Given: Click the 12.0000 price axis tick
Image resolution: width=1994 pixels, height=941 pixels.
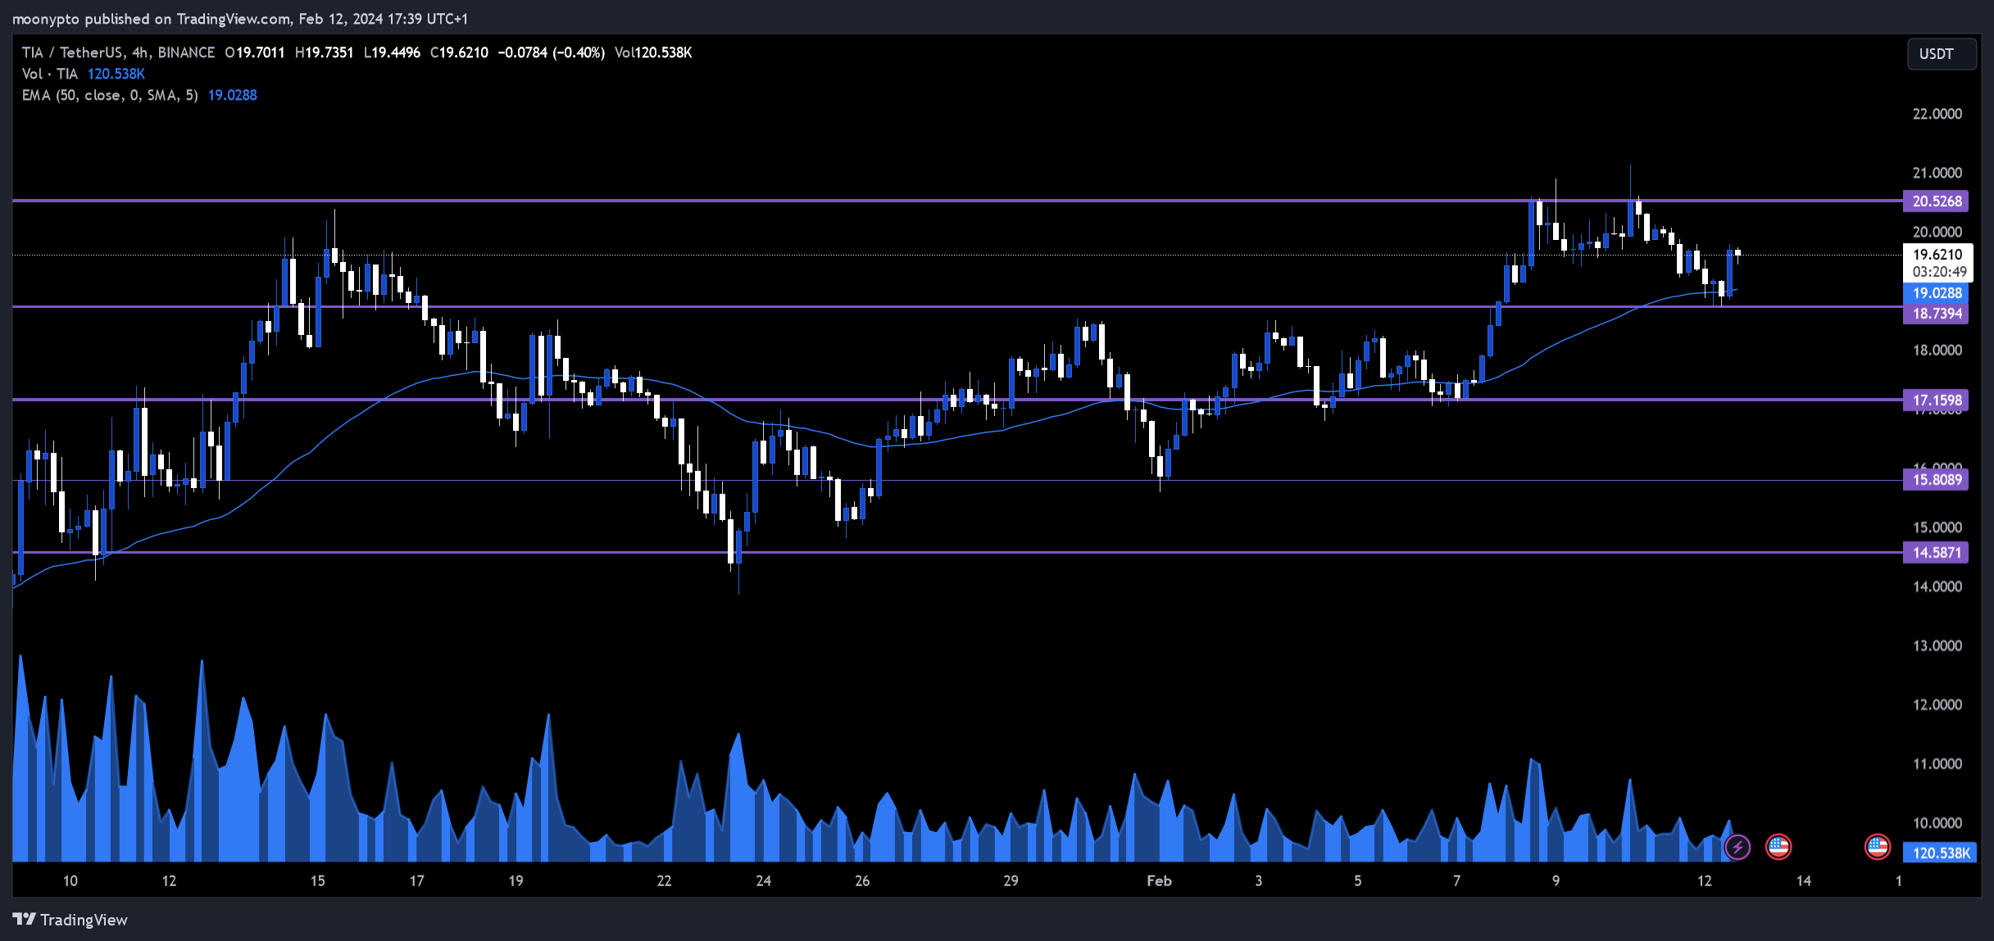Looking at the screenshot, I should coord(1937,705).
